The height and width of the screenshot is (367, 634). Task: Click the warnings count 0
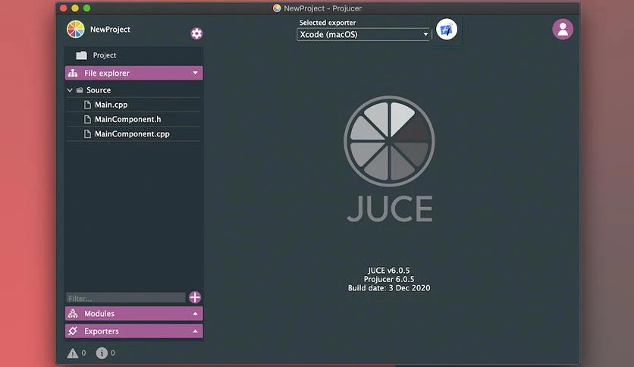pos(83,353)
